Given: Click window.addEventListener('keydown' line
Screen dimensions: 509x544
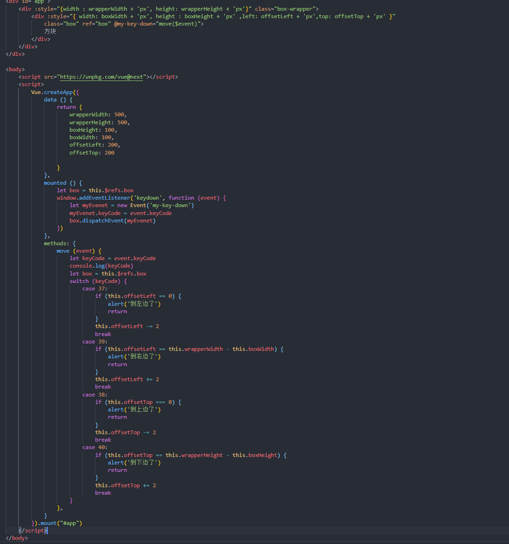Looking at the screenshot, I should click(x=141, y=198).
